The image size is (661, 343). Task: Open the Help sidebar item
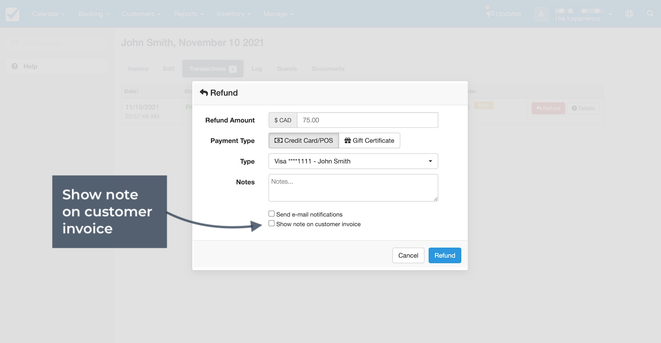(56, 66)
